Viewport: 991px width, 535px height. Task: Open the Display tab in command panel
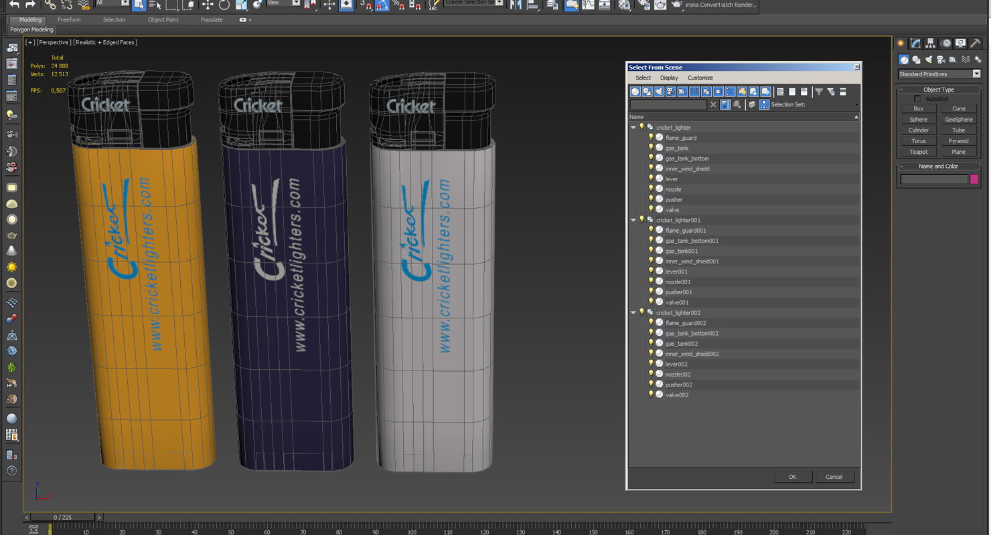point(960,43)
